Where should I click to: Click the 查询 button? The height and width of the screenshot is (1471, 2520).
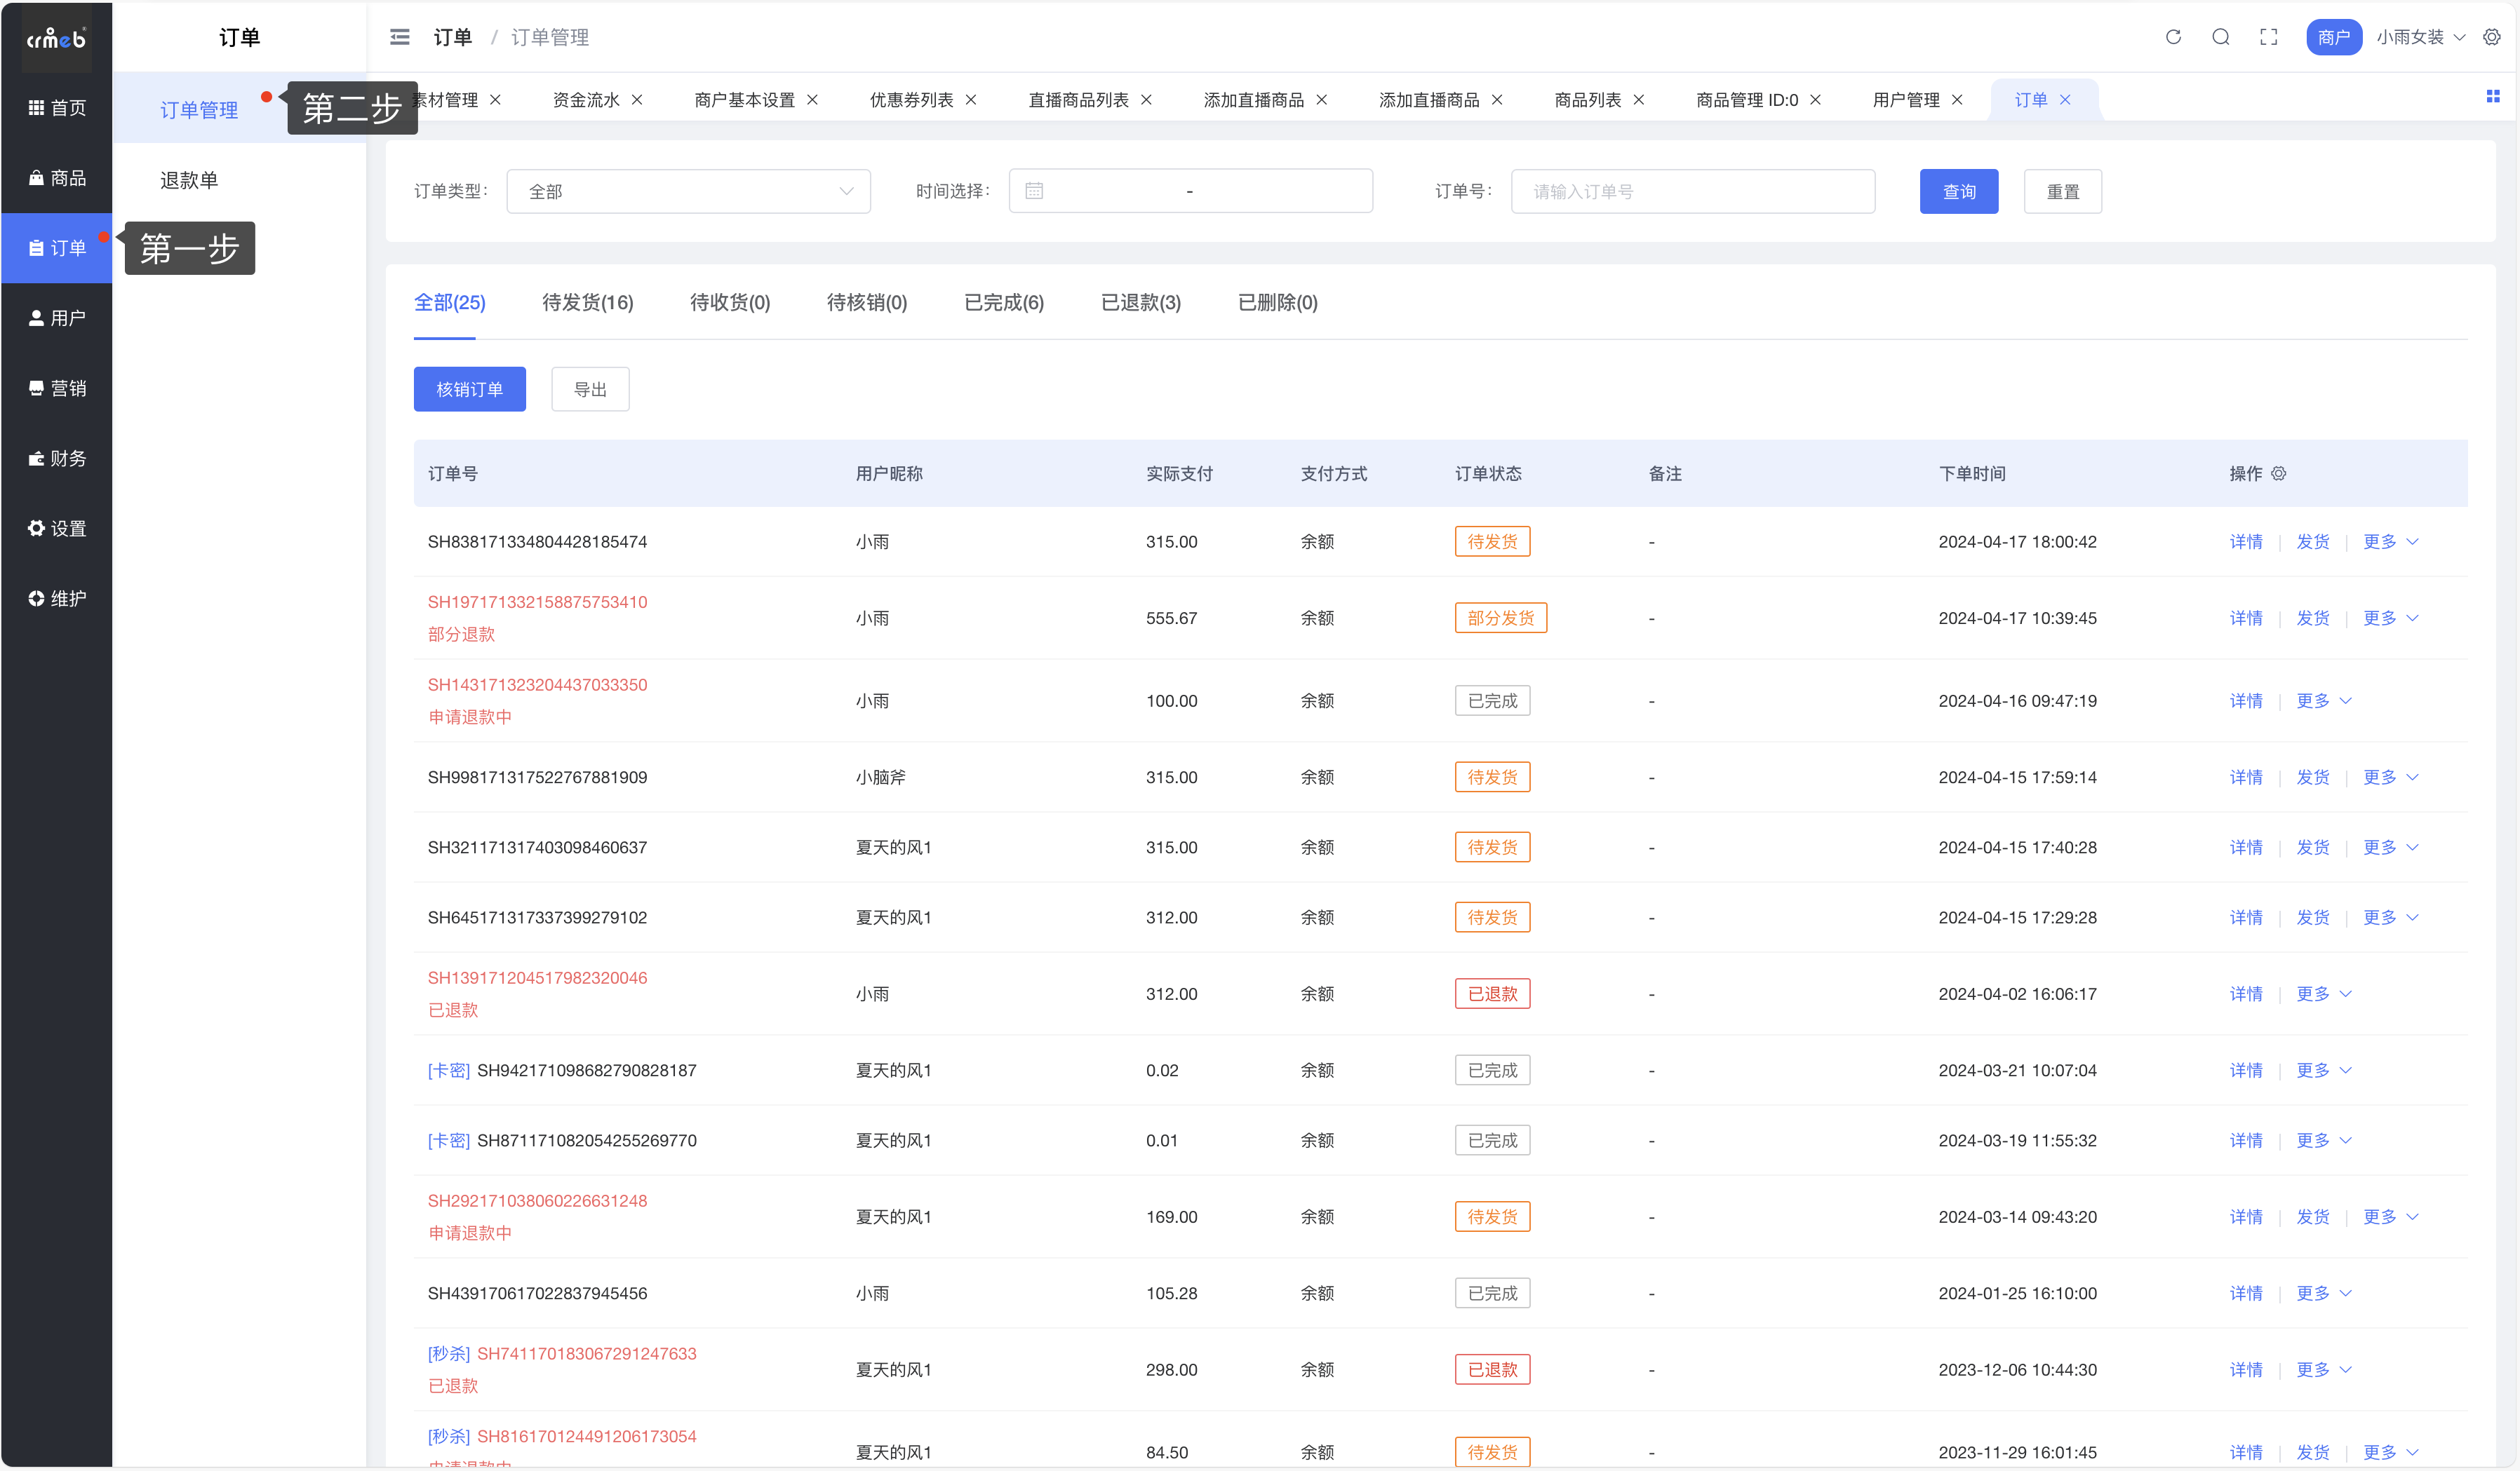click(1959, 191)
